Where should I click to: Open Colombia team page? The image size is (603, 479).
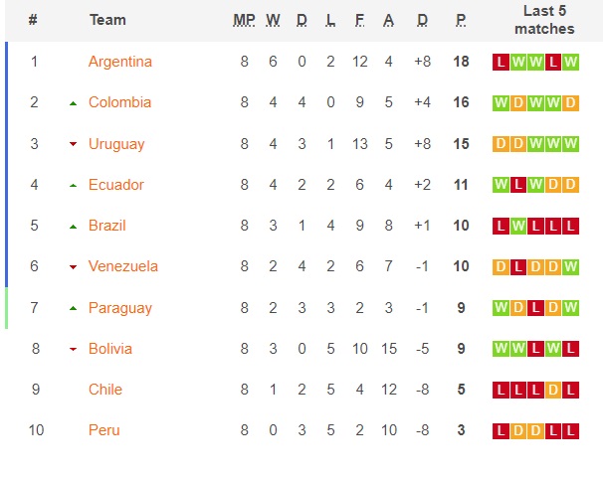click(119, 102)
